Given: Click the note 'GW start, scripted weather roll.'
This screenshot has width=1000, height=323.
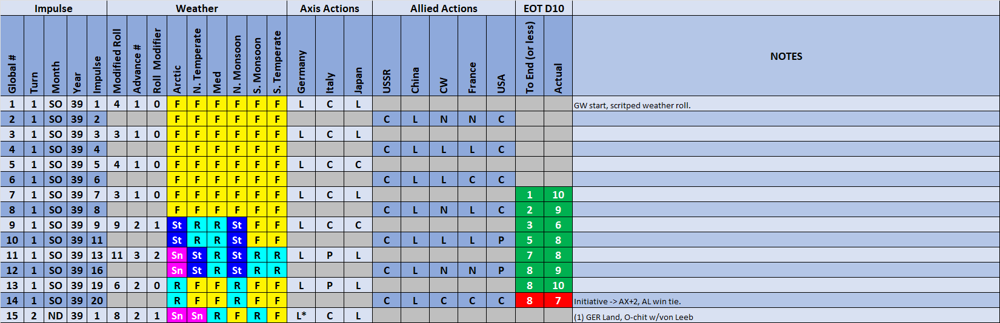Looking at the screenshot, I should point(632,105).
